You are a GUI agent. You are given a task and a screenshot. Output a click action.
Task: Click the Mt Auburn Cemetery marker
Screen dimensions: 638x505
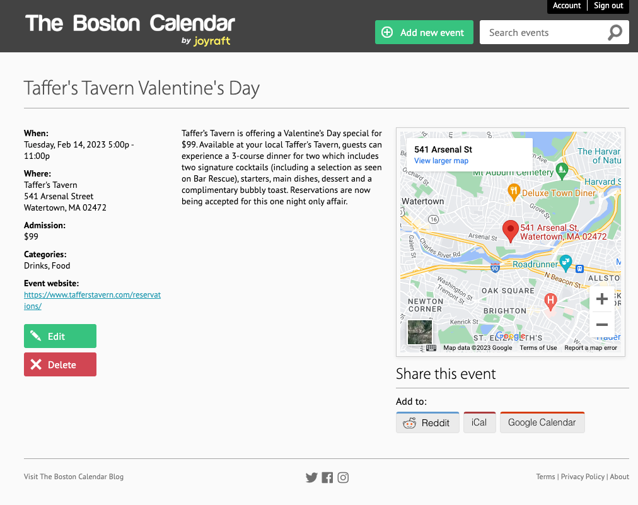(562, 171)
